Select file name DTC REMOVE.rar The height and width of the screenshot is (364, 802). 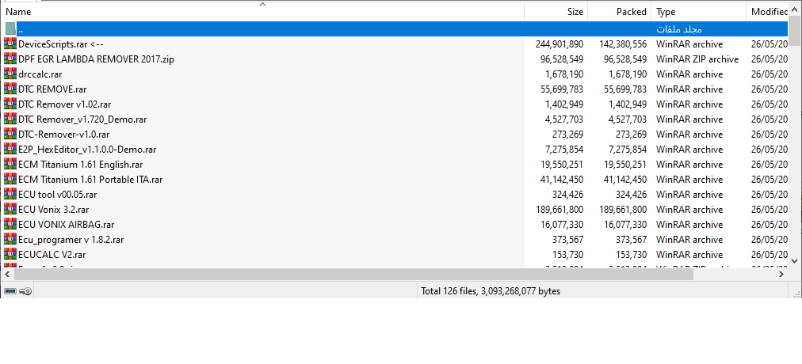(x=52, y=89)
